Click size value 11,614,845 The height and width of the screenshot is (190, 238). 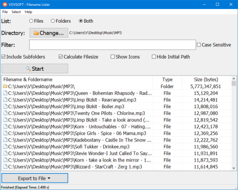206,167
